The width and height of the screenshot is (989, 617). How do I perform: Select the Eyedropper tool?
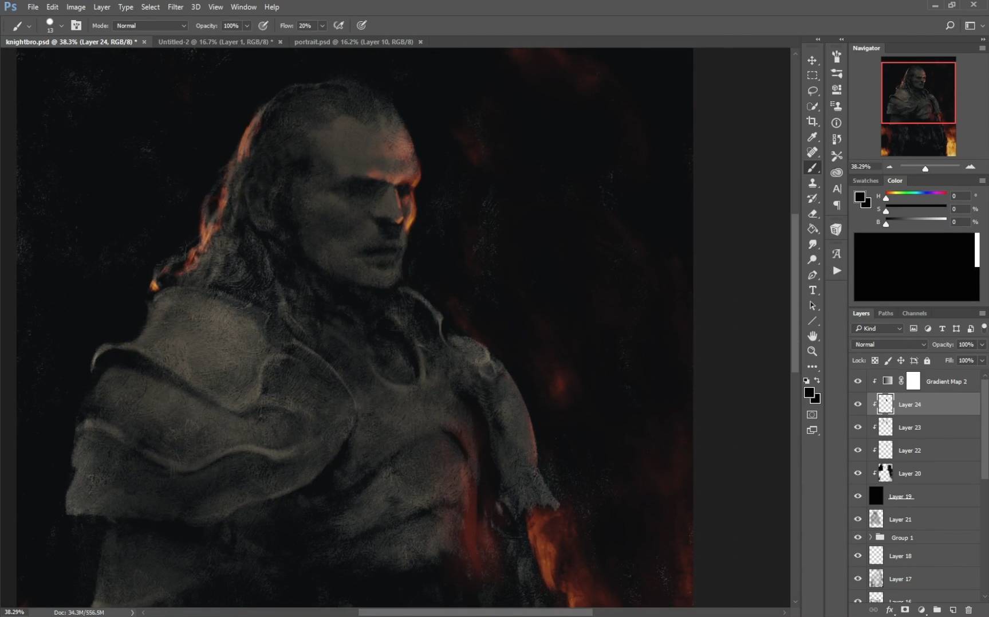(x=812, y=137)
